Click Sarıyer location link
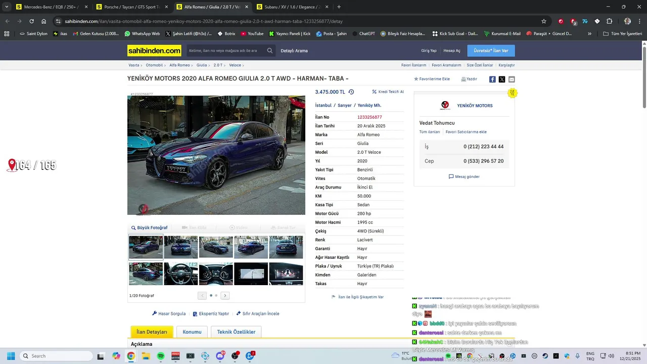The height and width of the screenshot is (364, 647). (345, 105)
